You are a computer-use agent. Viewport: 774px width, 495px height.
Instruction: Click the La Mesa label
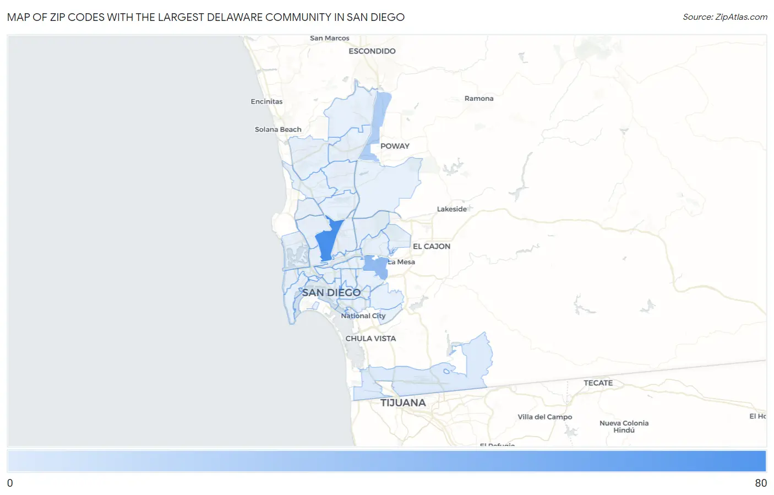click(401, 262)
